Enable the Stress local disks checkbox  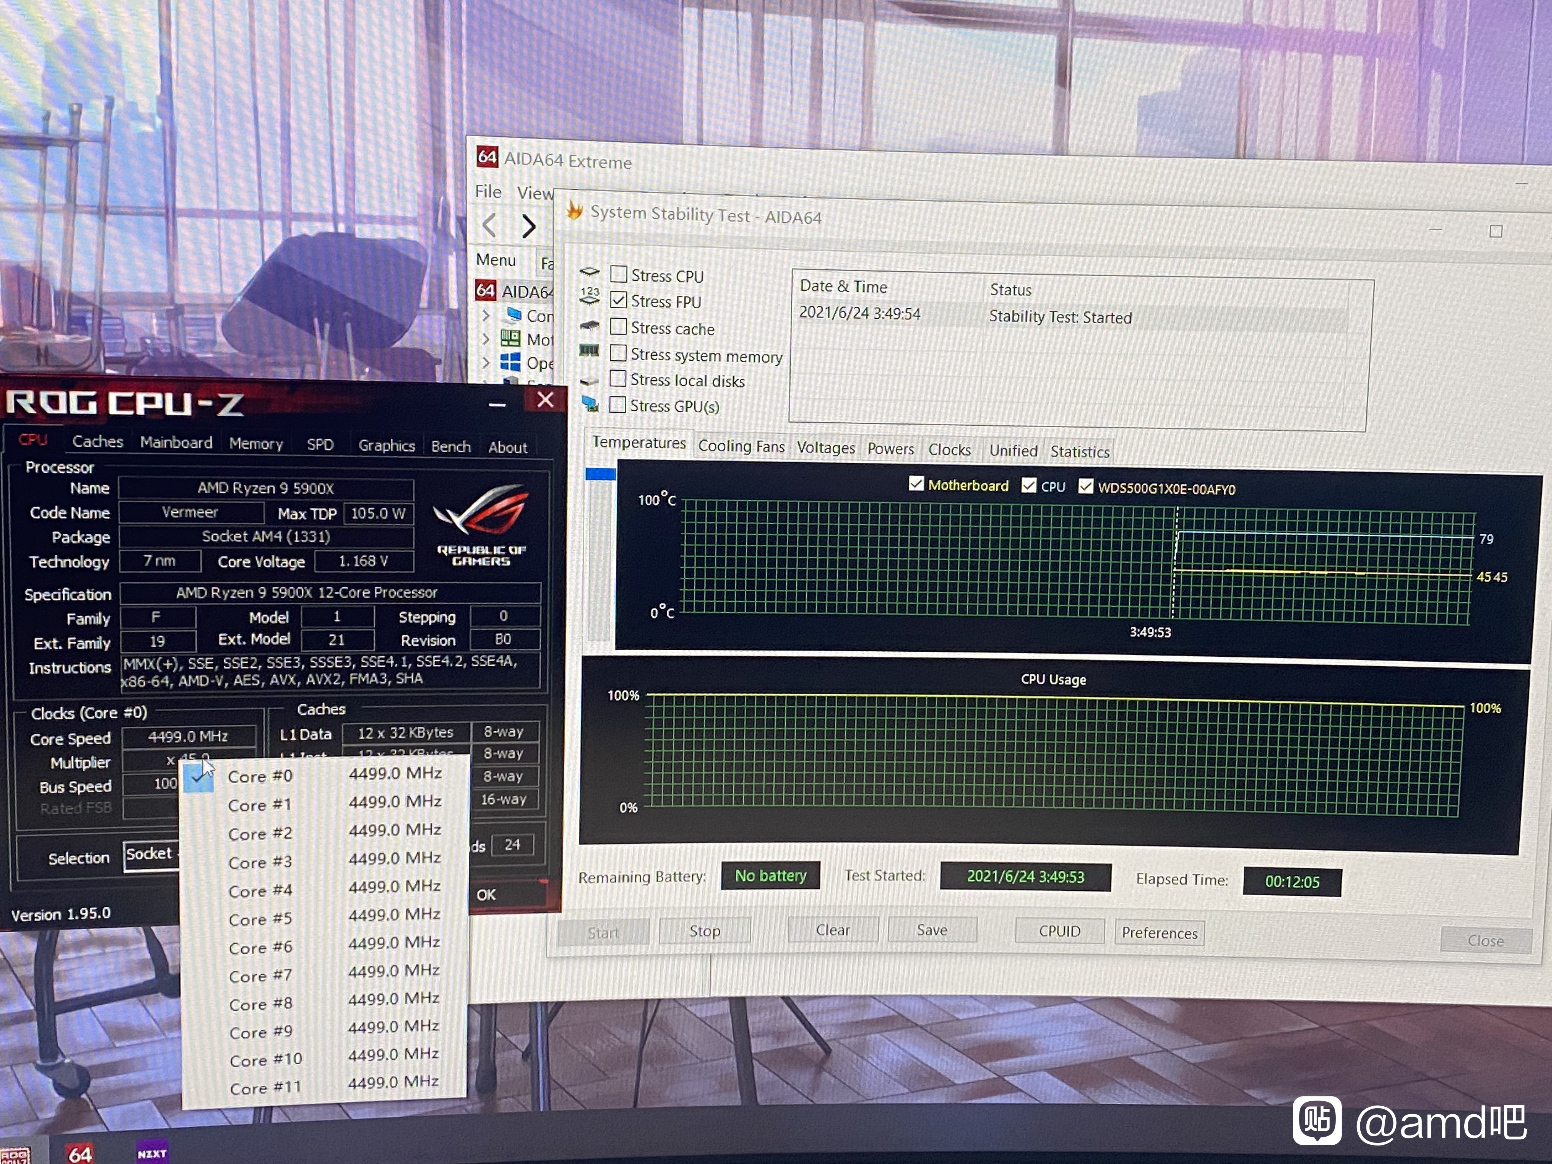point(617,378)
